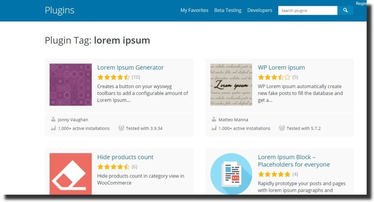Click WordPress logo beside Tested with 5.7.2
The image size is (374, 202).
point(282,128)
